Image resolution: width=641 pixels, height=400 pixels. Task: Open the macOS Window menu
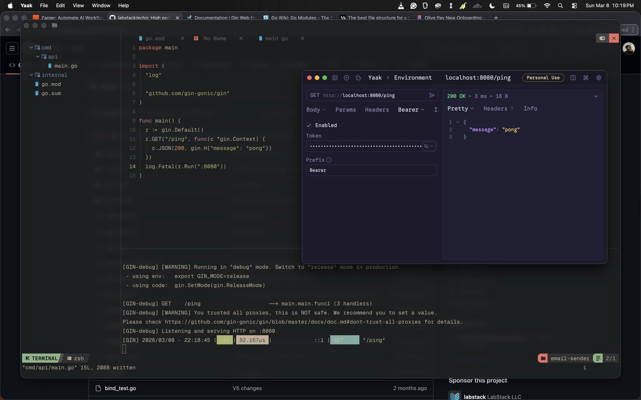[x=100, y=6]
